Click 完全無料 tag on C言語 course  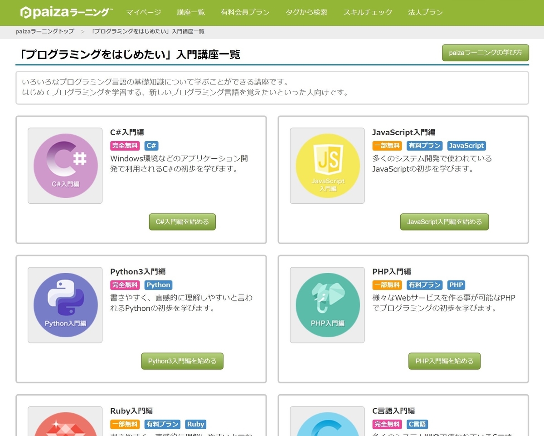tap(387, 424)
